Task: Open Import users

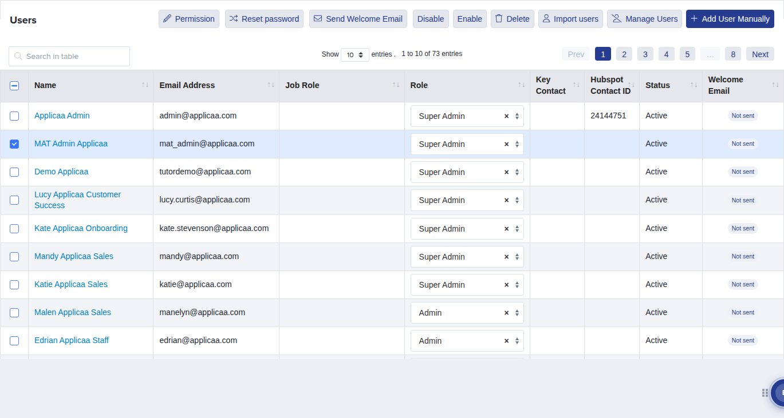Action: (570, 19)
